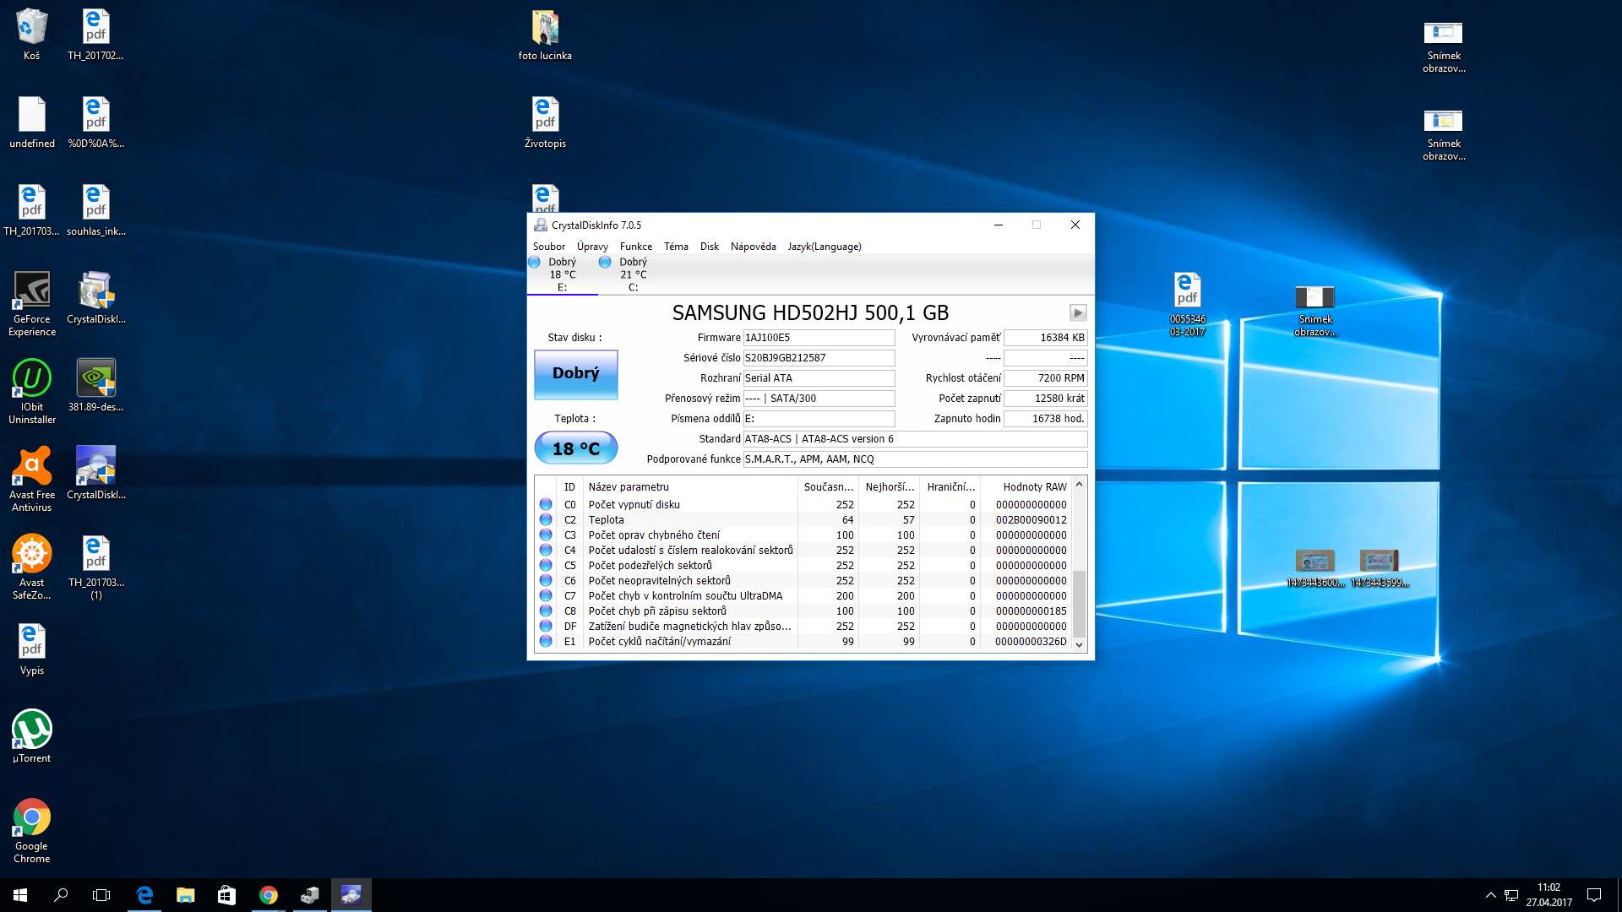
Task: Select the Vypis PDF desktop icon
Action: click(31, 649)
